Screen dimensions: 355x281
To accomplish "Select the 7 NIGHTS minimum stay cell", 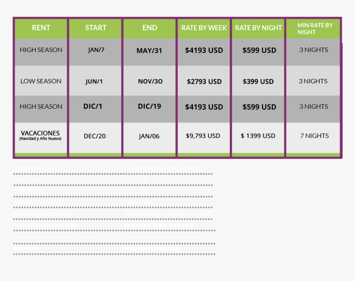I will [x=314, y=136].
